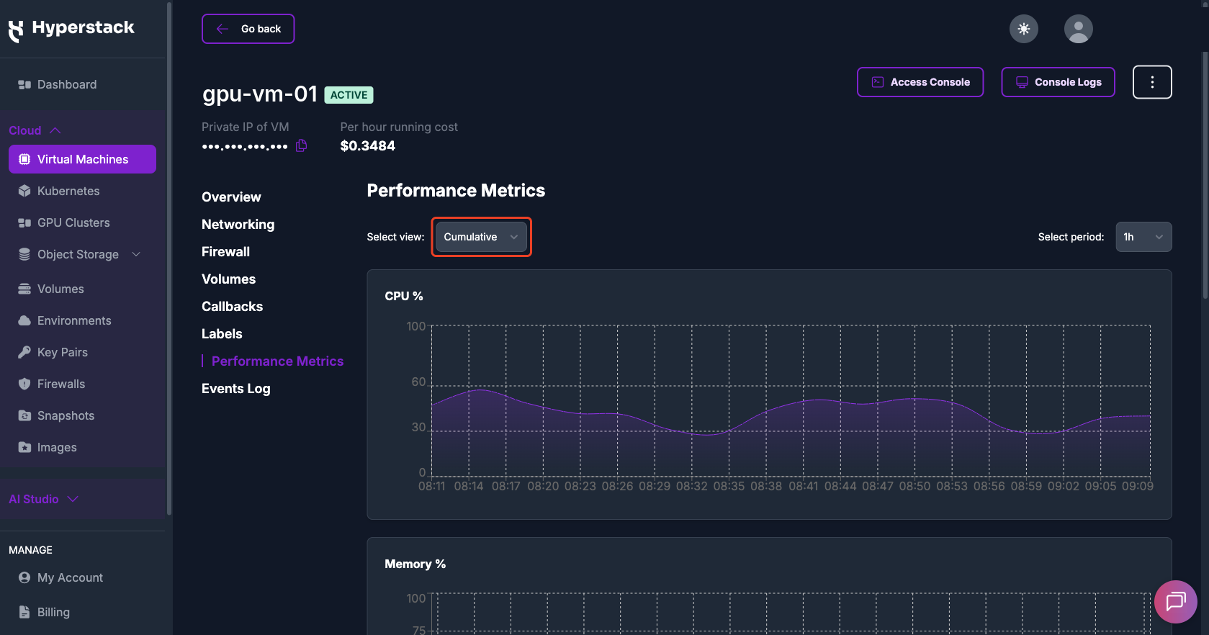Image resolution: width=1209 pixels, height=635 pixels.
Task: Click the Hyperstack logo icon
Action: coord(16,30)
